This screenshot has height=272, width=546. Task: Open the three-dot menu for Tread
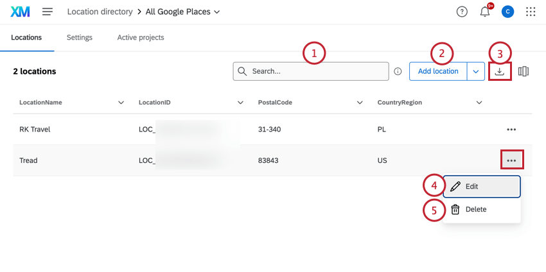(511, 160)
